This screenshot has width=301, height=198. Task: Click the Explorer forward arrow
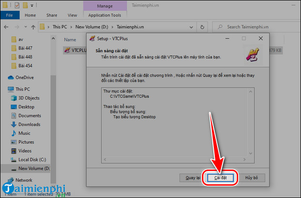point(17,27)
